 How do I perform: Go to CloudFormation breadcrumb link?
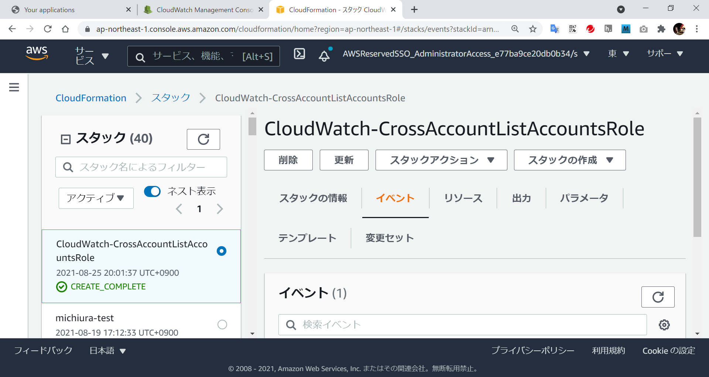[91, 98]
